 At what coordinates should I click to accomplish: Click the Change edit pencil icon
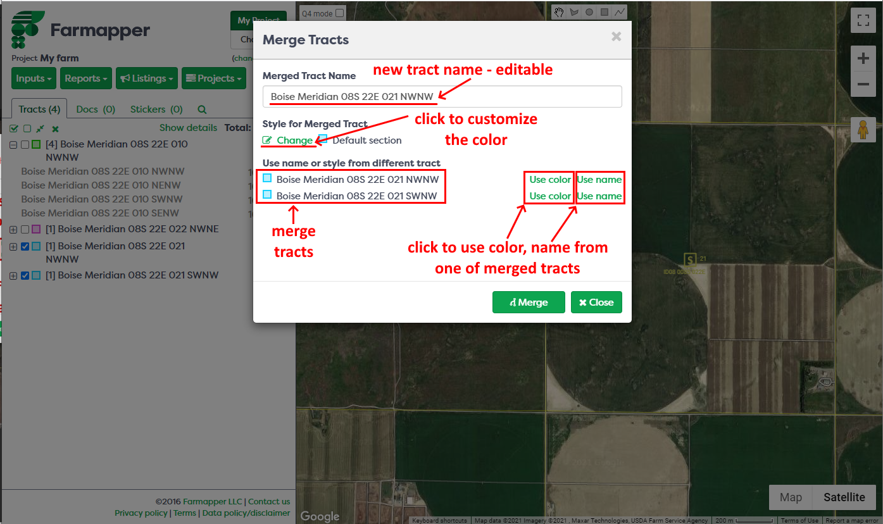267,140
